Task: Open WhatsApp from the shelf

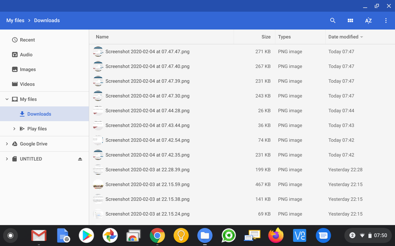Action: pos(228,235)
